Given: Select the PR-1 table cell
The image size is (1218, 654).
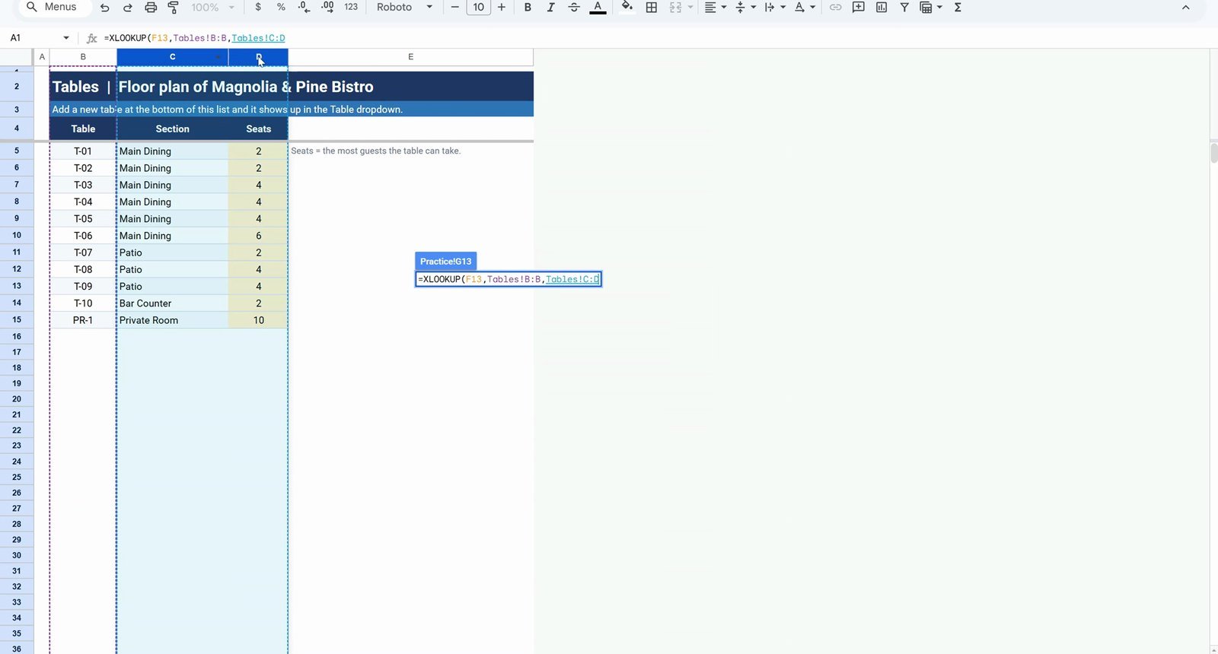Looking at the screenshot, I should coord(83,320).
